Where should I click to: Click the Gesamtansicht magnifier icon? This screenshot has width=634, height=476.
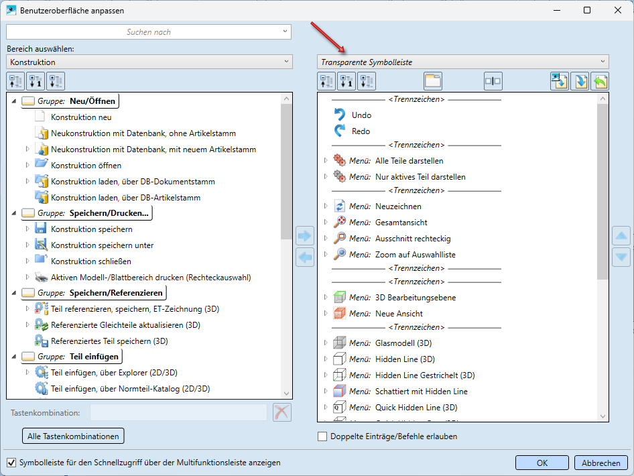click(340, 222)
